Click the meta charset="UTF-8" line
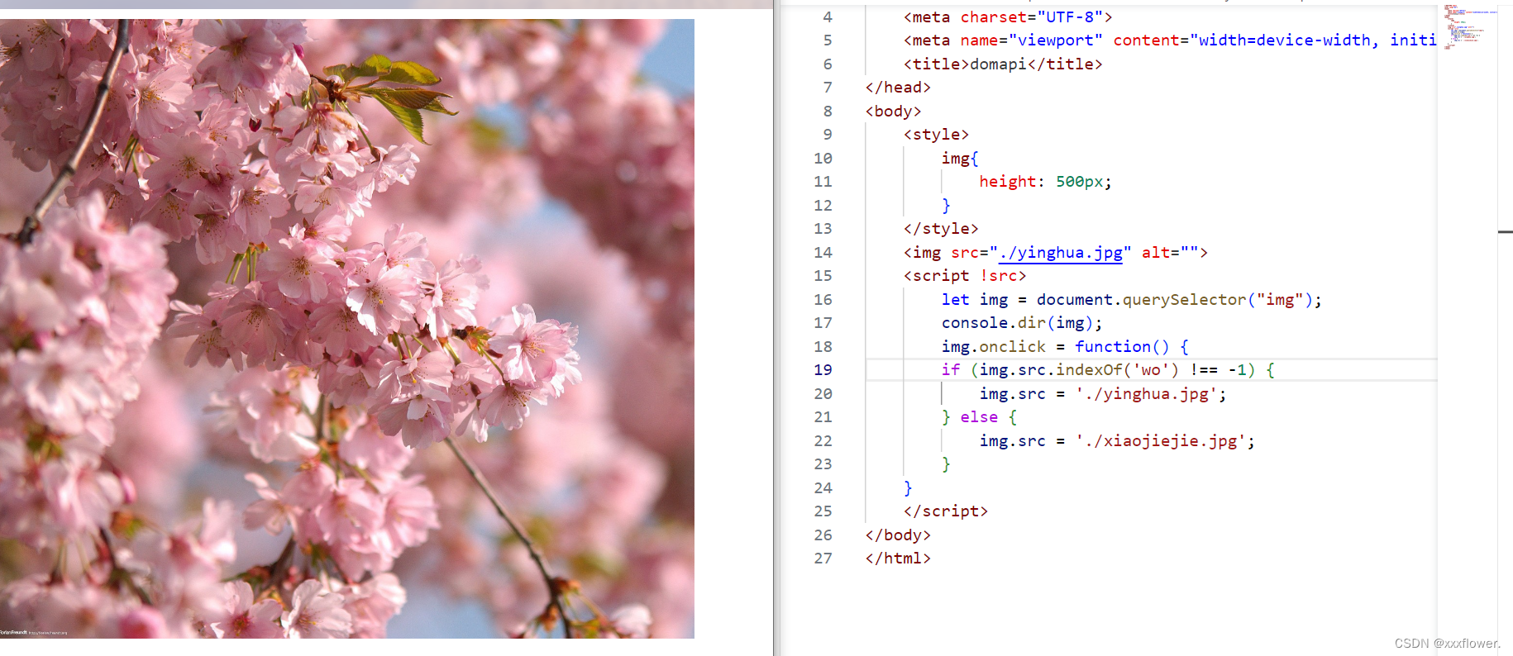1513x656 pixels. pyautogui.click(x=1008, y=17)
